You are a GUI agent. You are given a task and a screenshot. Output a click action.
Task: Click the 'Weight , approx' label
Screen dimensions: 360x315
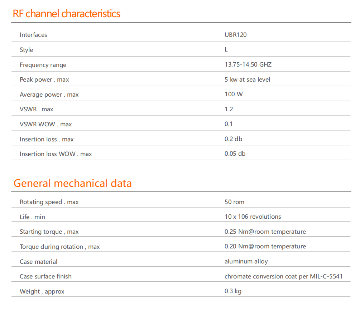42,291
